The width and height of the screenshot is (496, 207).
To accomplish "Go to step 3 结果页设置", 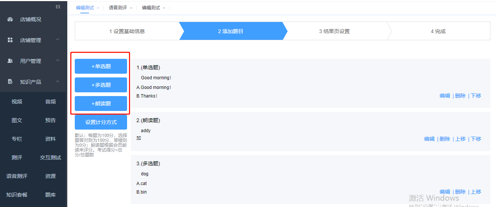I will pyautogui.click(x=334, y=31).
